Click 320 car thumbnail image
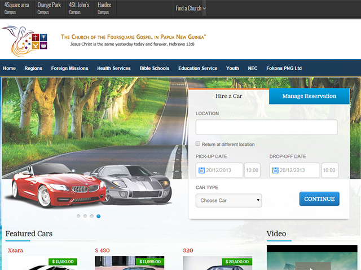This screenshot has width=361, height=270. click(217, 263)
